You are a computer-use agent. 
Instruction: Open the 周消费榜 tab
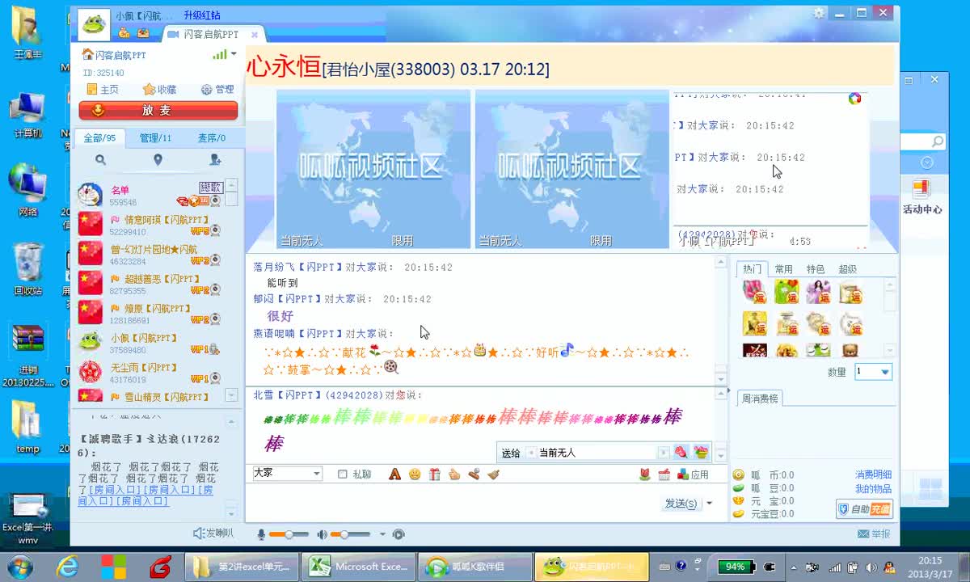click(x=759, y=399)
